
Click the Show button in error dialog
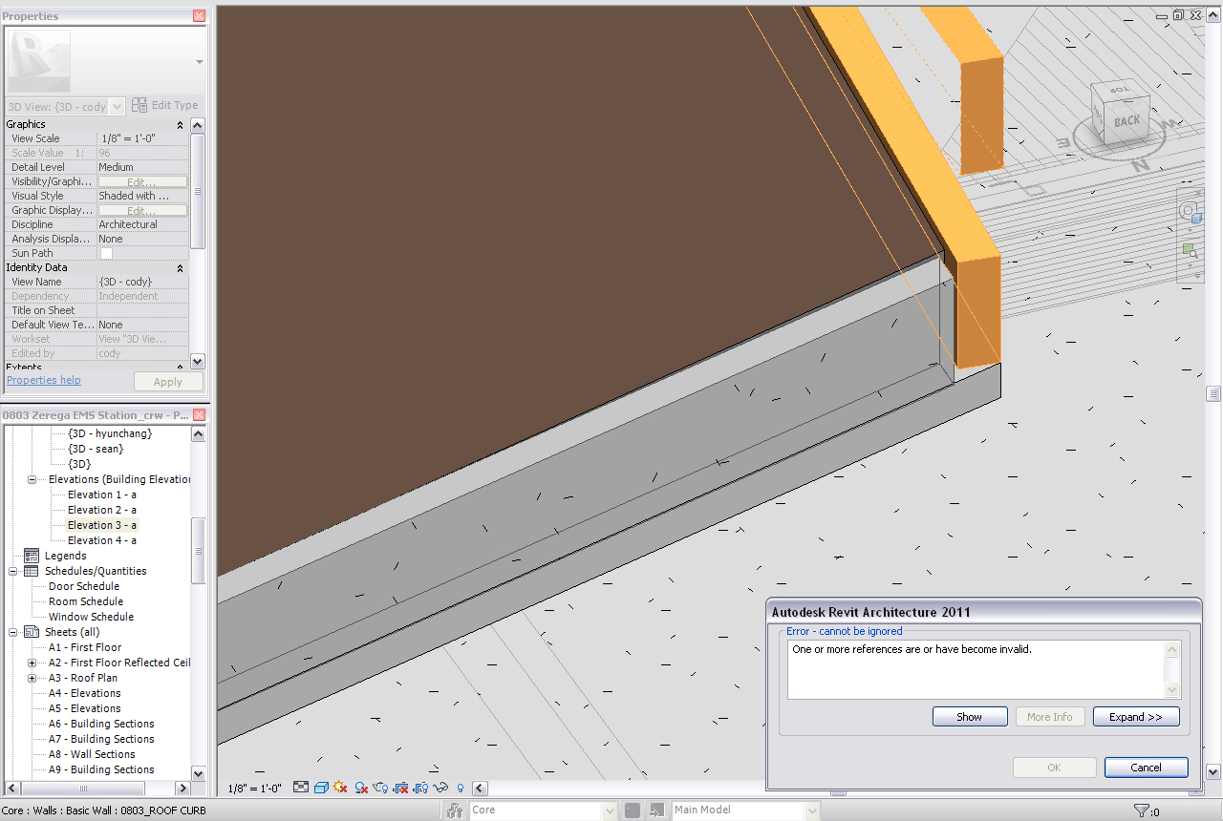pos(970,717)
